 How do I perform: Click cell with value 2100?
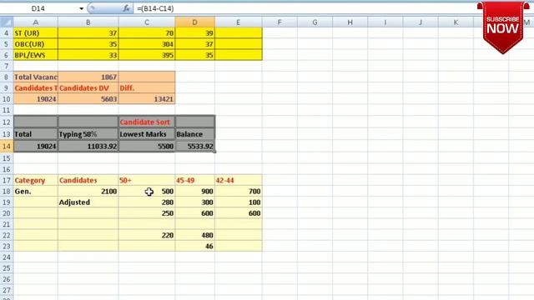(x=88, y=191)
